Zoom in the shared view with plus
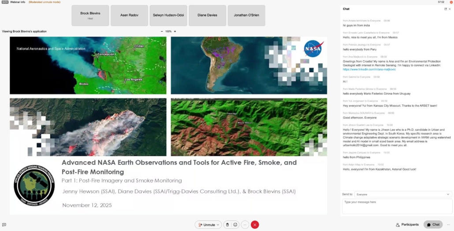This screenshot has width=454, height=231. click(x=175, y=31)
